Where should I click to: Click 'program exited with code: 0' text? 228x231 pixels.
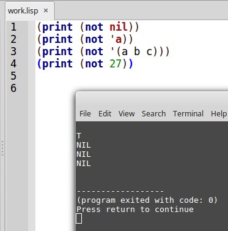click(x=147, y=200)
